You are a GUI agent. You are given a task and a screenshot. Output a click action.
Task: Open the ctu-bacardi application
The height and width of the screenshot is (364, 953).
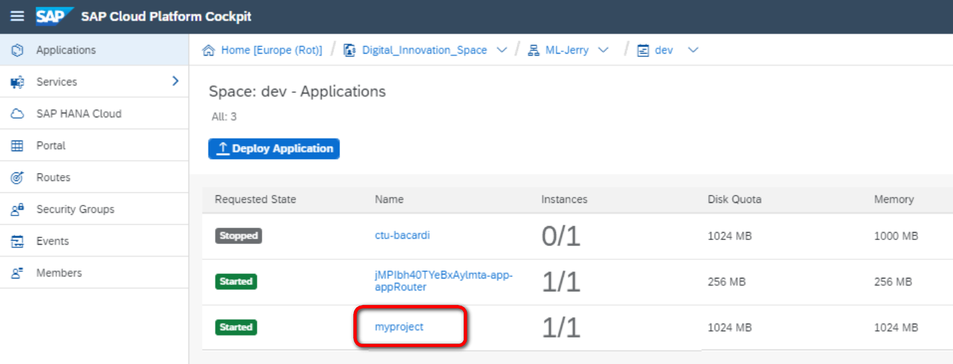[x=402, y=235]
